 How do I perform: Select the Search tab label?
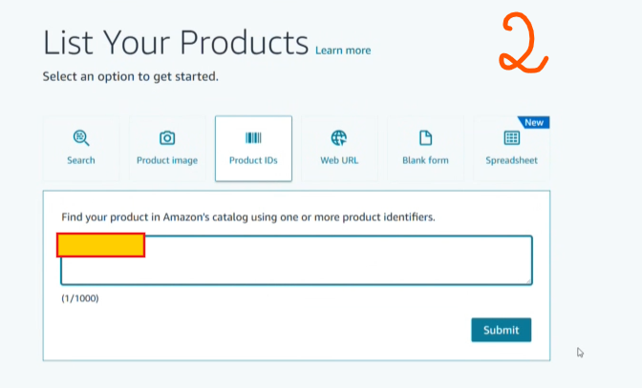tap(81, 160)
